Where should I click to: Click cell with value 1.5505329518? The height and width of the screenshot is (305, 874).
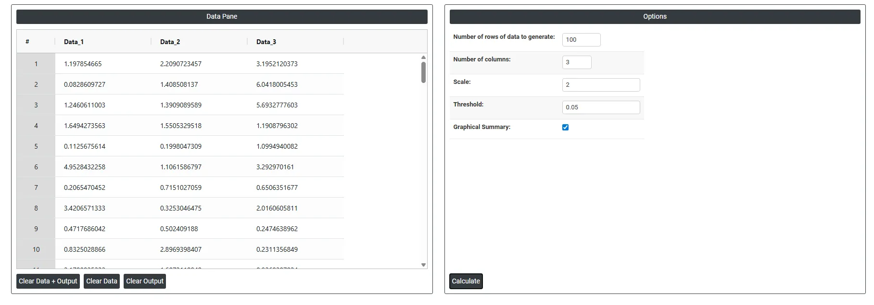tap(200, 126)
